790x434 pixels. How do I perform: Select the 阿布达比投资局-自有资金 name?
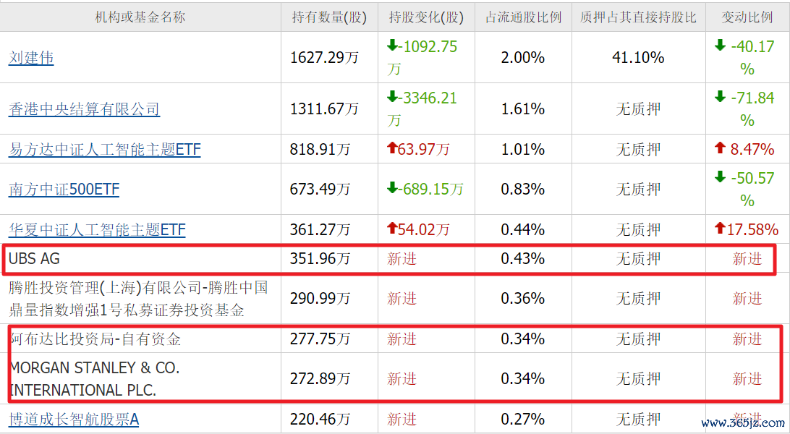pos(95,339)
